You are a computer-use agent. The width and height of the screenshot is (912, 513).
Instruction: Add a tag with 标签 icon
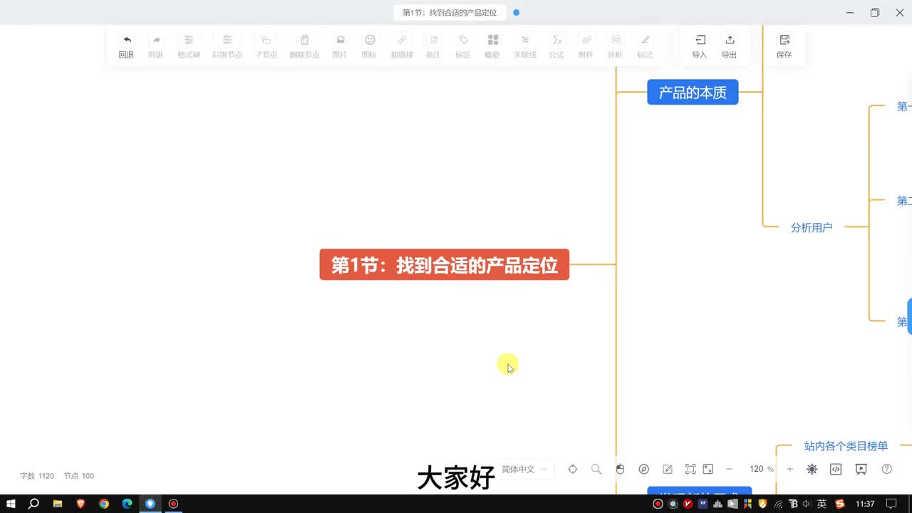click(x=463, y=40)
